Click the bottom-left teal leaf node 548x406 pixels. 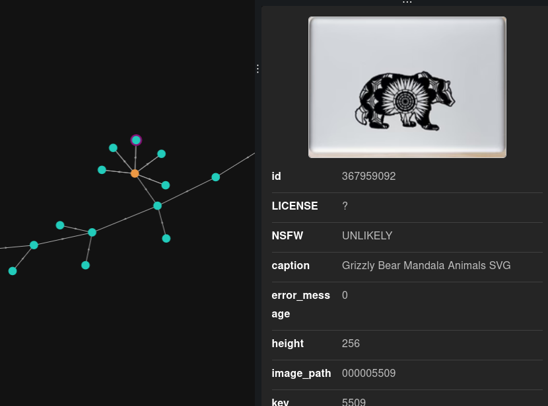13,271
